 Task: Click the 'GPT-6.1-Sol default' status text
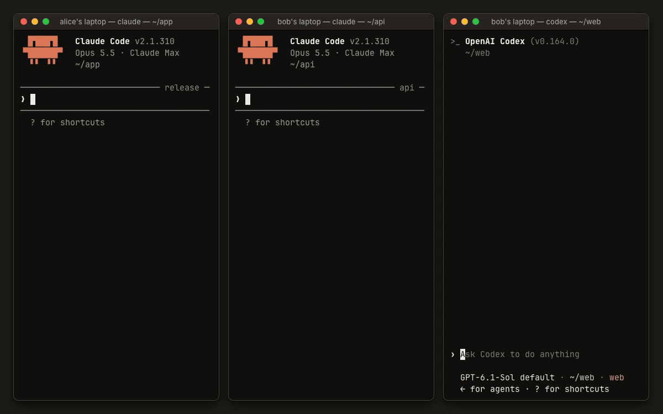coord(507,378)
